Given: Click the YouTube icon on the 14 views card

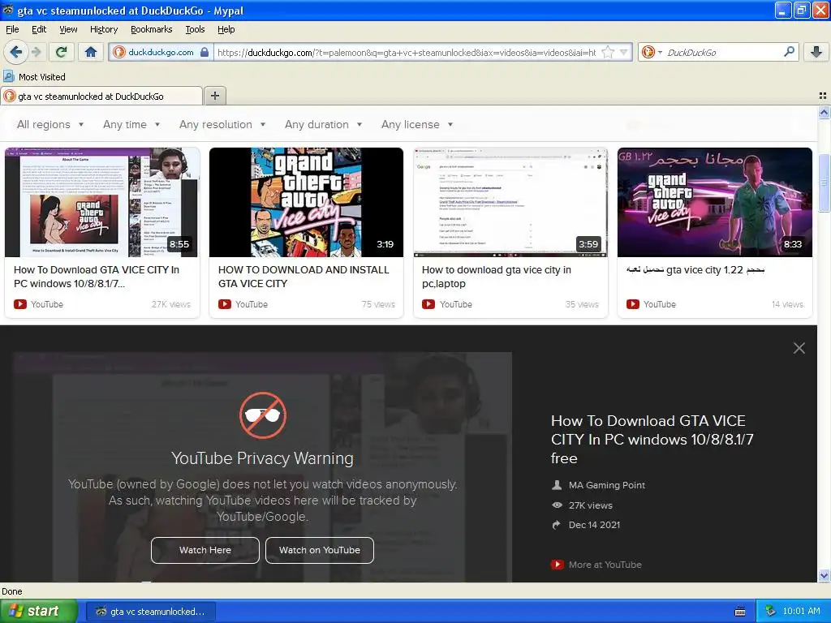Looking at the screenshot, I should pyautogui.click(x=633, y=304).
